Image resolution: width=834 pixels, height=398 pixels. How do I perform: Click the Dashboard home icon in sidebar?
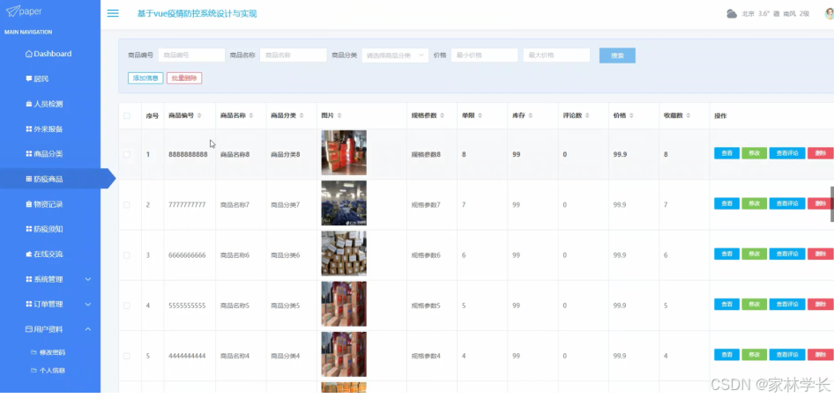(29, 54)
